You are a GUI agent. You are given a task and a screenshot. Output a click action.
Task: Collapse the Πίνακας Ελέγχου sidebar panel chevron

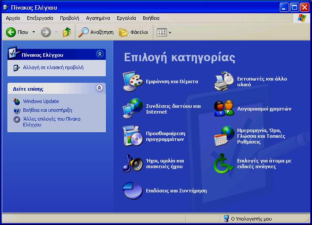click(x=100, y=54)
